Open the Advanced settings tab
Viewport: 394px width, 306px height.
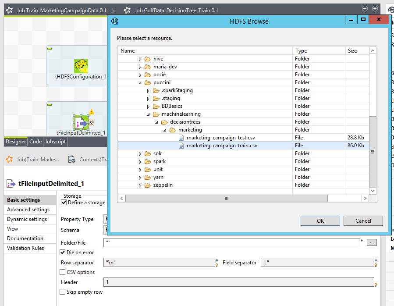28,210
